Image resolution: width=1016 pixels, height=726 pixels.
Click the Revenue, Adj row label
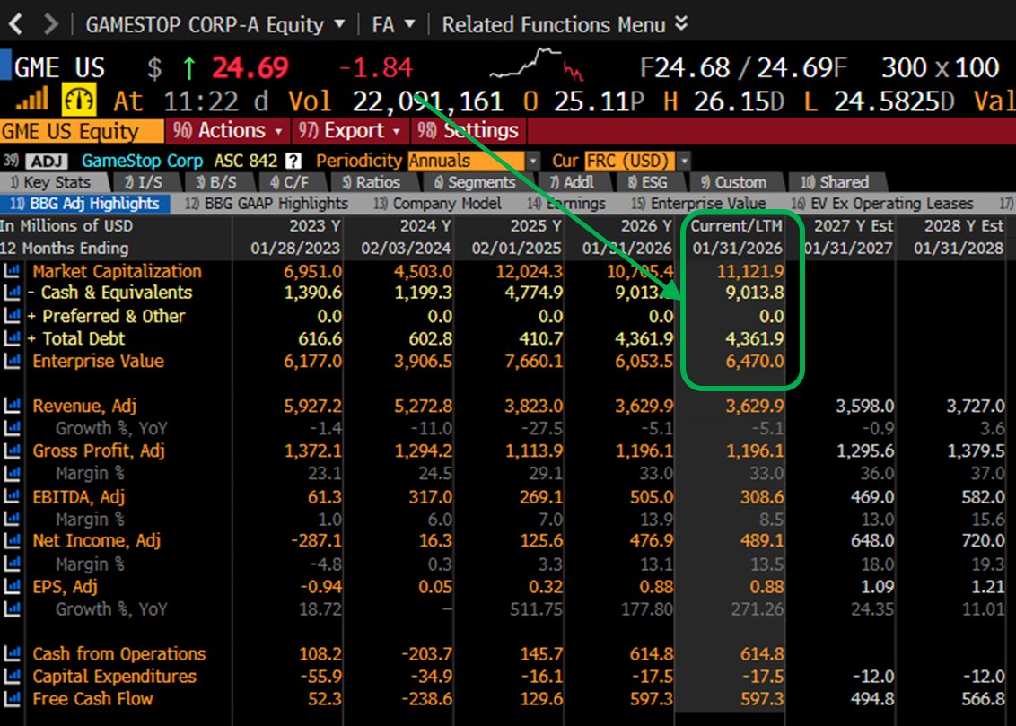85,406
